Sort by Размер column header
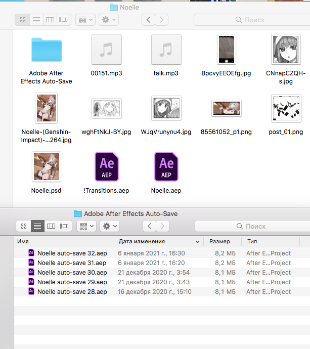This screenshot has height=349, width=310. click(x=223, y=241)
